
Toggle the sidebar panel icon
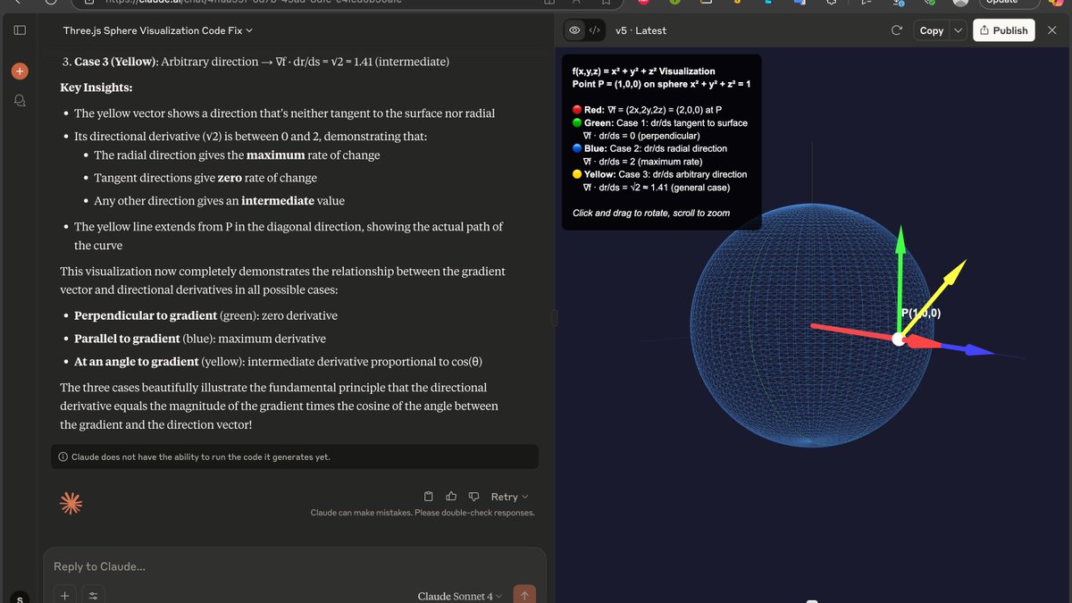point(20,30)
